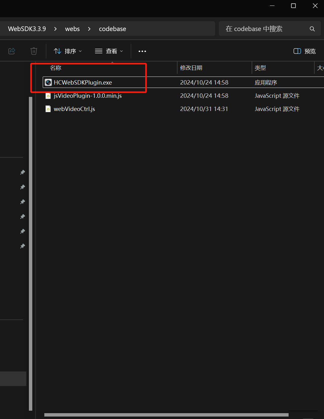Toggle sort order via 名称 column header
This screenshot has height=419, width=324.
pyautogui.click(x=56, y=68)
